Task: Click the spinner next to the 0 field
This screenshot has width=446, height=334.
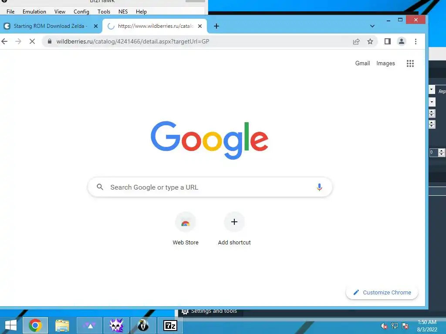Action: 442,152
